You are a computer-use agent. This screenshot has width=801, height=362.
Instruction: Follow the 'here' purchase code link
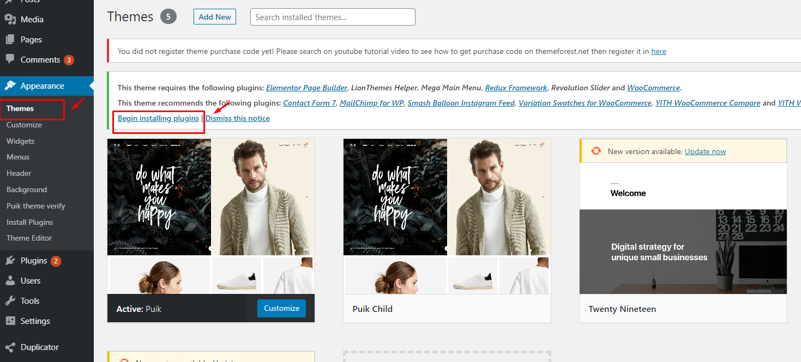[659, 51]
